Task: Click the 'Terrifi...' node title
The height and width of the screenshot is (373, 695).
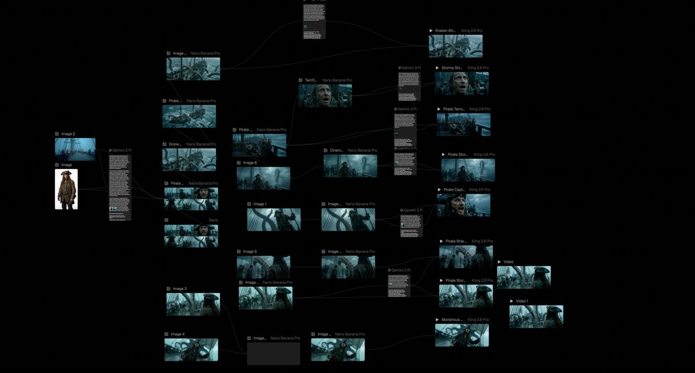Action: [311, 80]
